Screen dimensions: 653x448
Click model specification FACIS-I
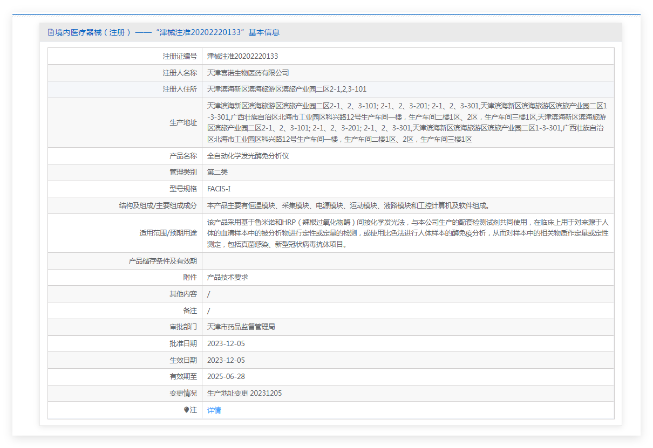pyautogui.click(x=219, y=189)
